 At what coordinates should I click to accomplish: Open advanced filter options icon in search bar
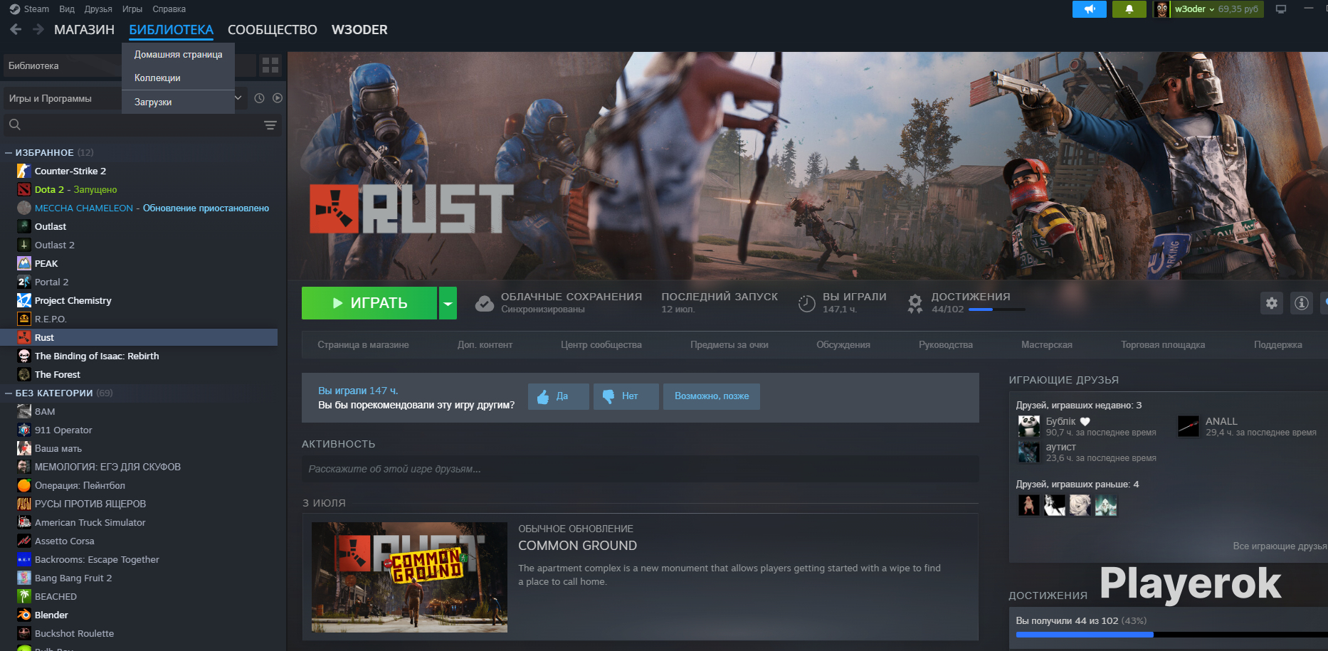point(270,125)
